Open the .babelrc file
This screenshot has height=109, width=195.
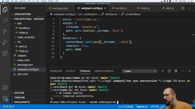coord(28,56)
